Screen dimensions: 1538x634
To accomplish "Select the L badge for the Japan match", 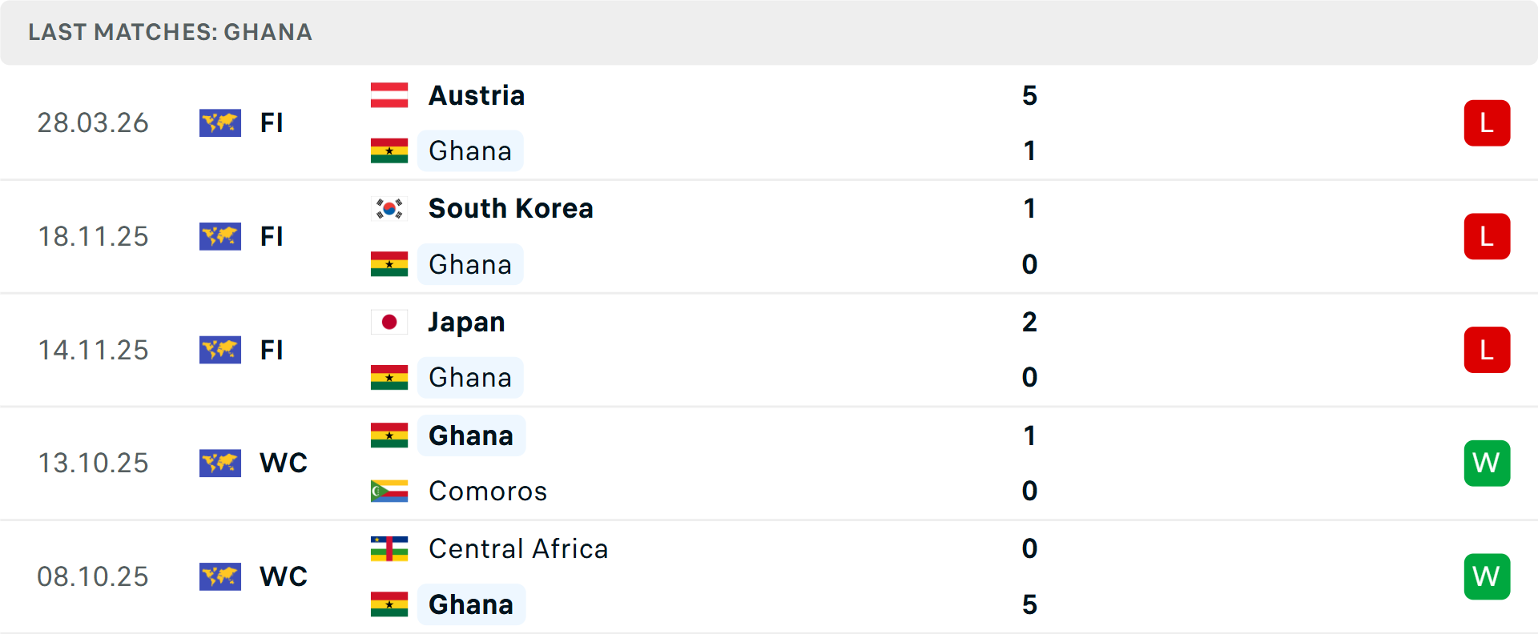I will tap(1488, 350).
